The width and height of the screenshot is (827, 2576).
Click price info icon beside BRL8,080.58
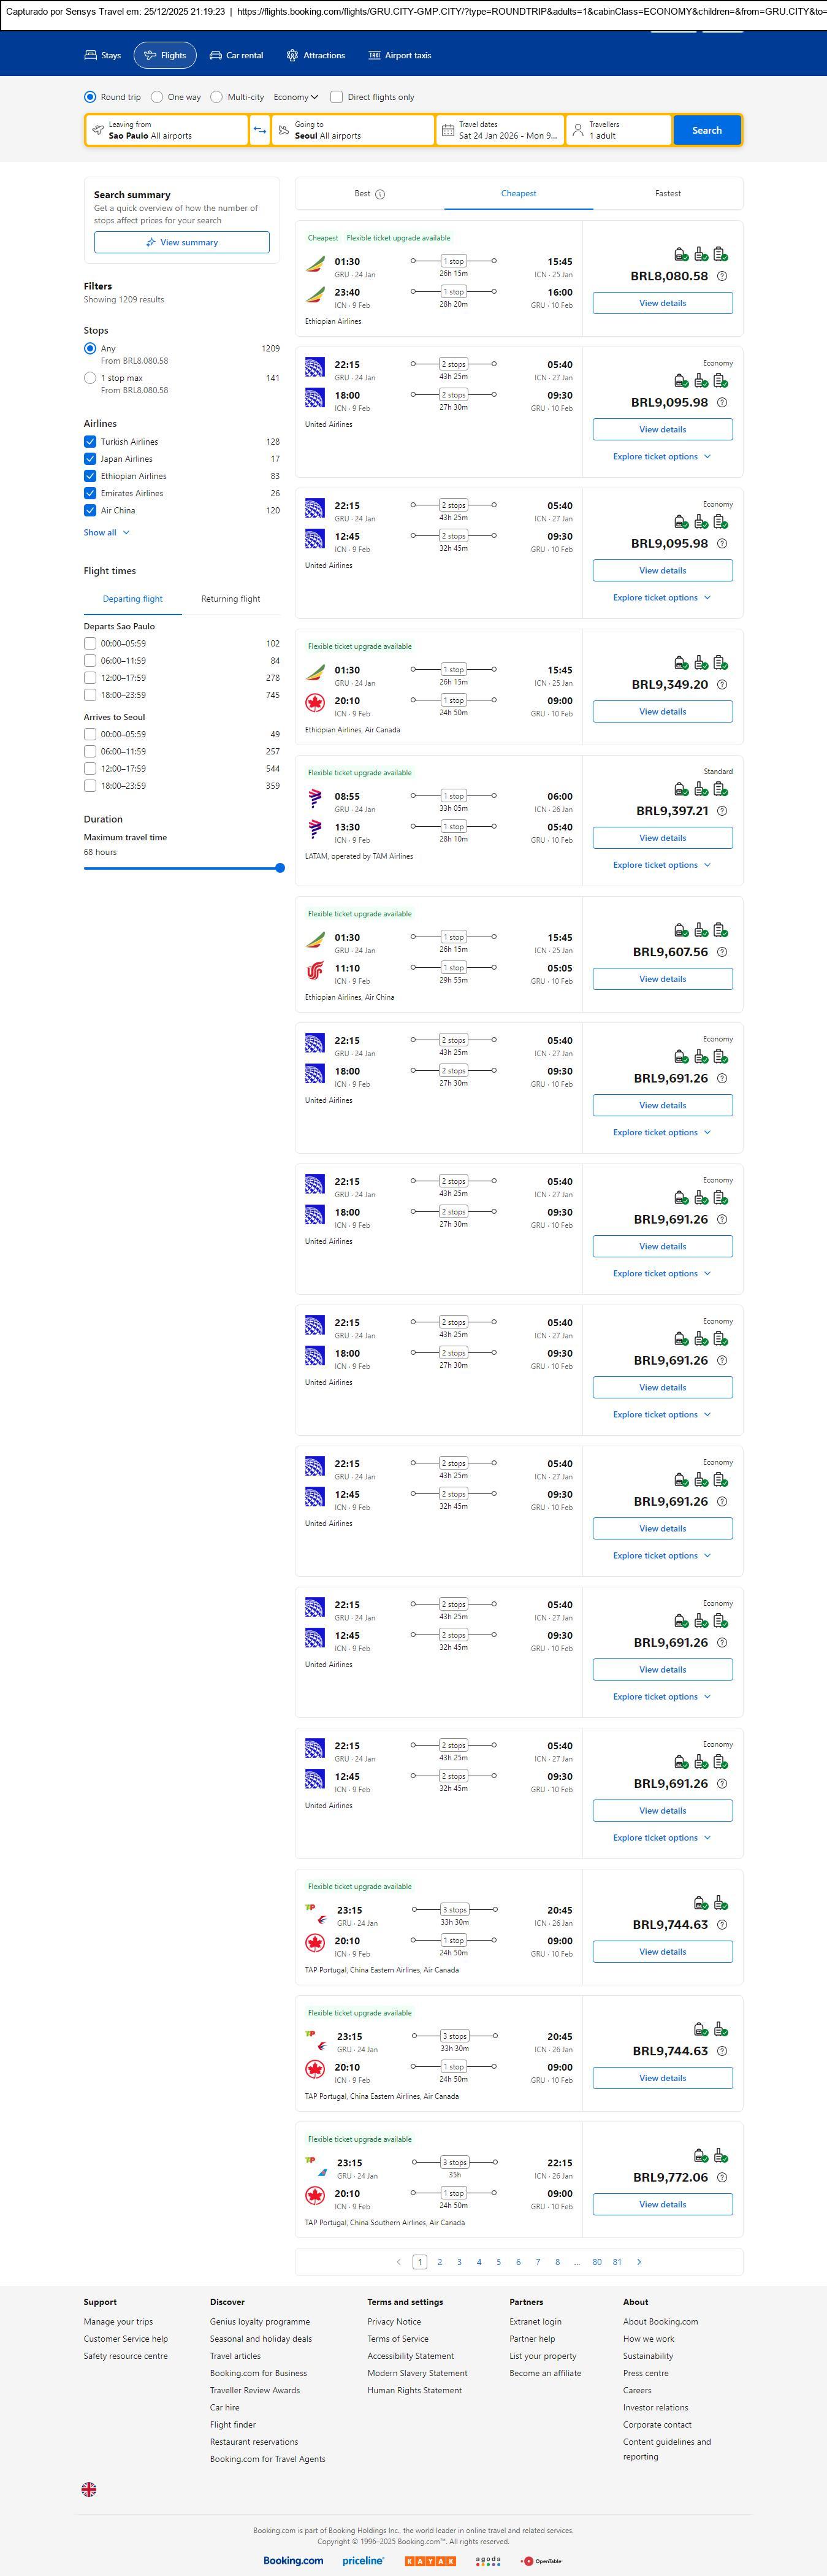722,276
